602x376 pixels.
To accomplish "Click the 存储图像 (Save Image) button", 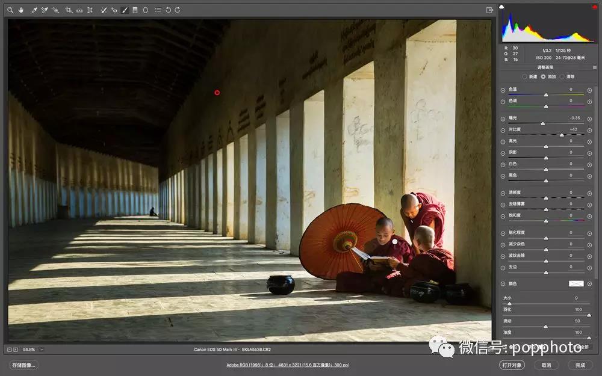I will click(23, 365).
